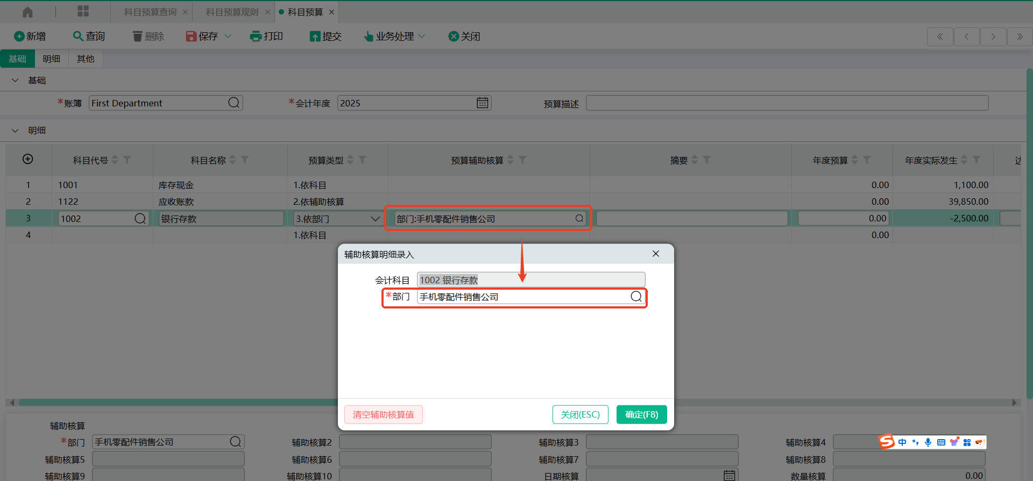The image size is (1033, 481).
Task: Expand the 业务处理 dropdown menu
Action: pos(422,36)
